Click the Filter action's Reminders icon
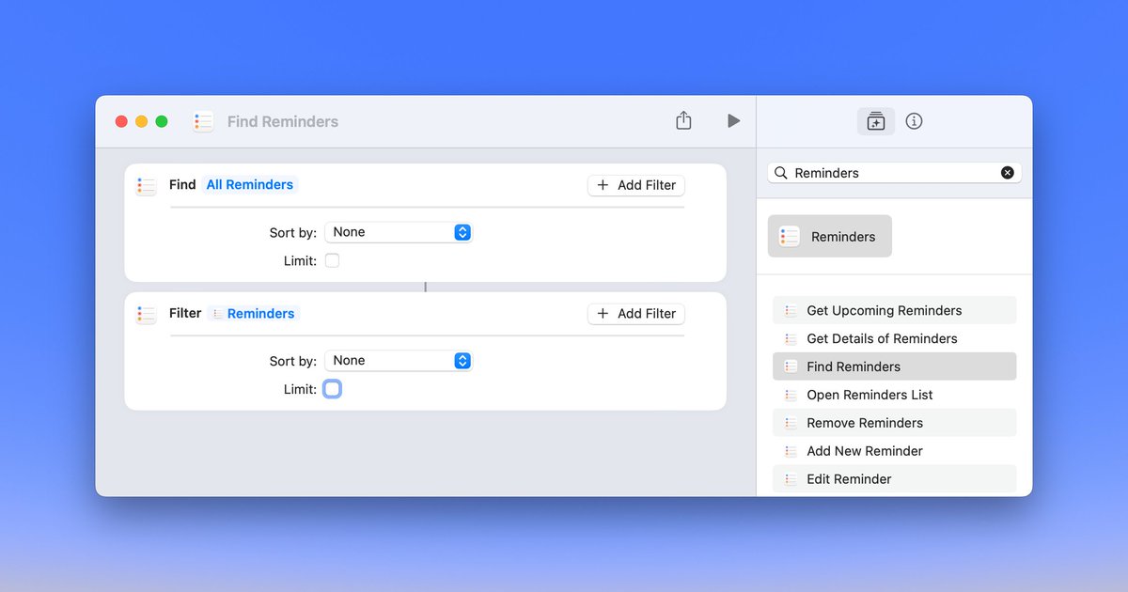 146,314
